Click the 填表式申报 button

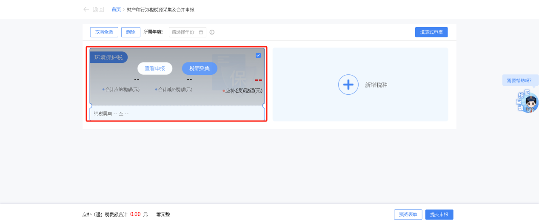tap(431, 32)
